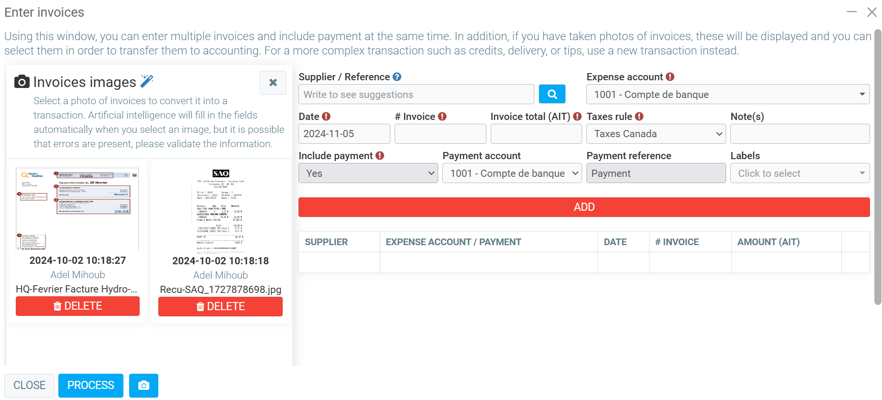Open the Include payment Yes dropdown
Viewport: 882px width, 400px height.
tap(368, 173)
